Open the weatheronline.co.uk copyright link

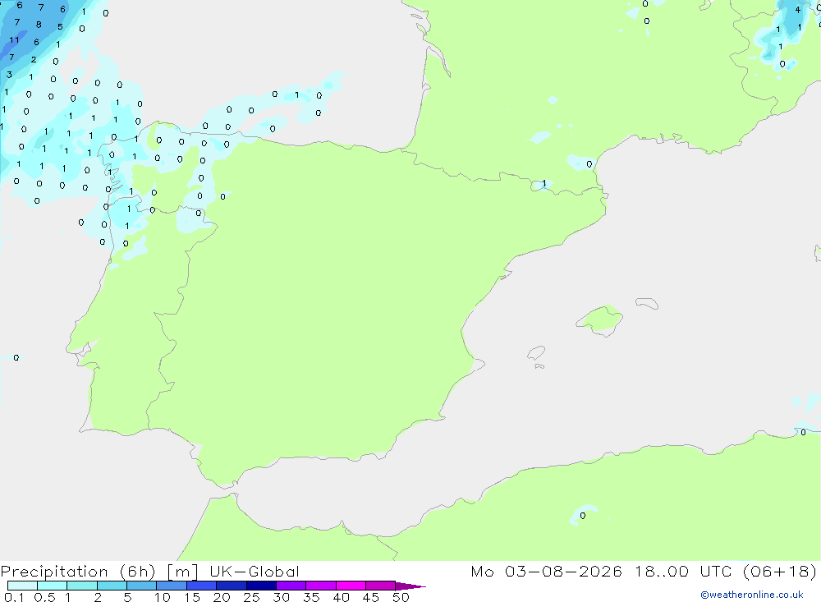(x=752, y=595)
